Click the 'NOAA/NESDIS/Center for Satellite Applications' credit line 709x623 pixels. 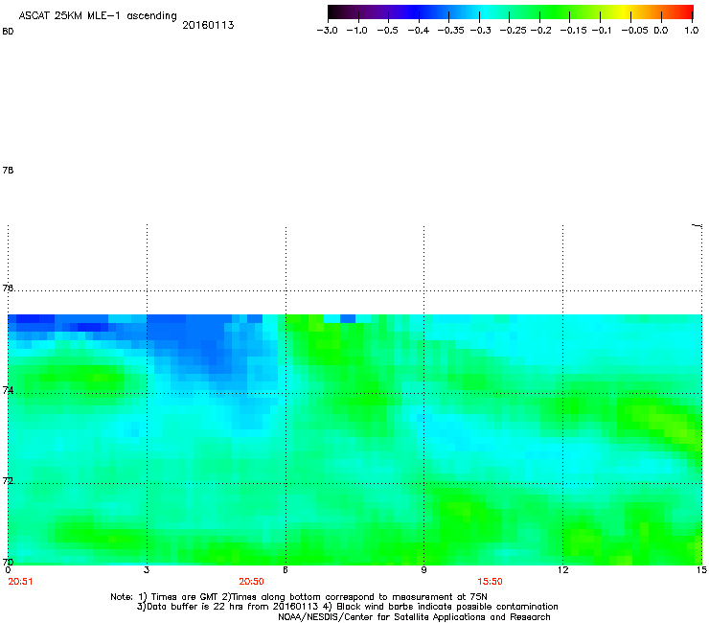pos(414,617)
